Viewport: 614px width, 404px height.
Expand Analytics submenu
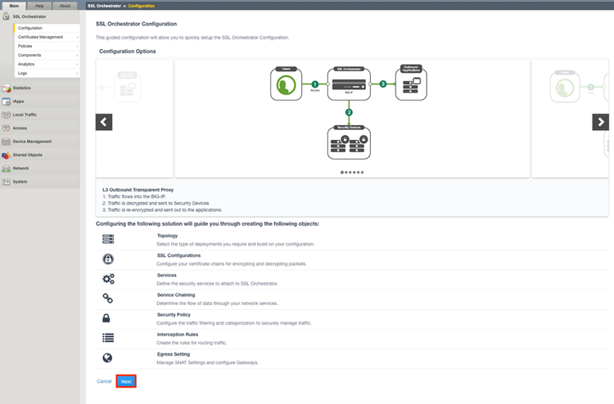47,64
